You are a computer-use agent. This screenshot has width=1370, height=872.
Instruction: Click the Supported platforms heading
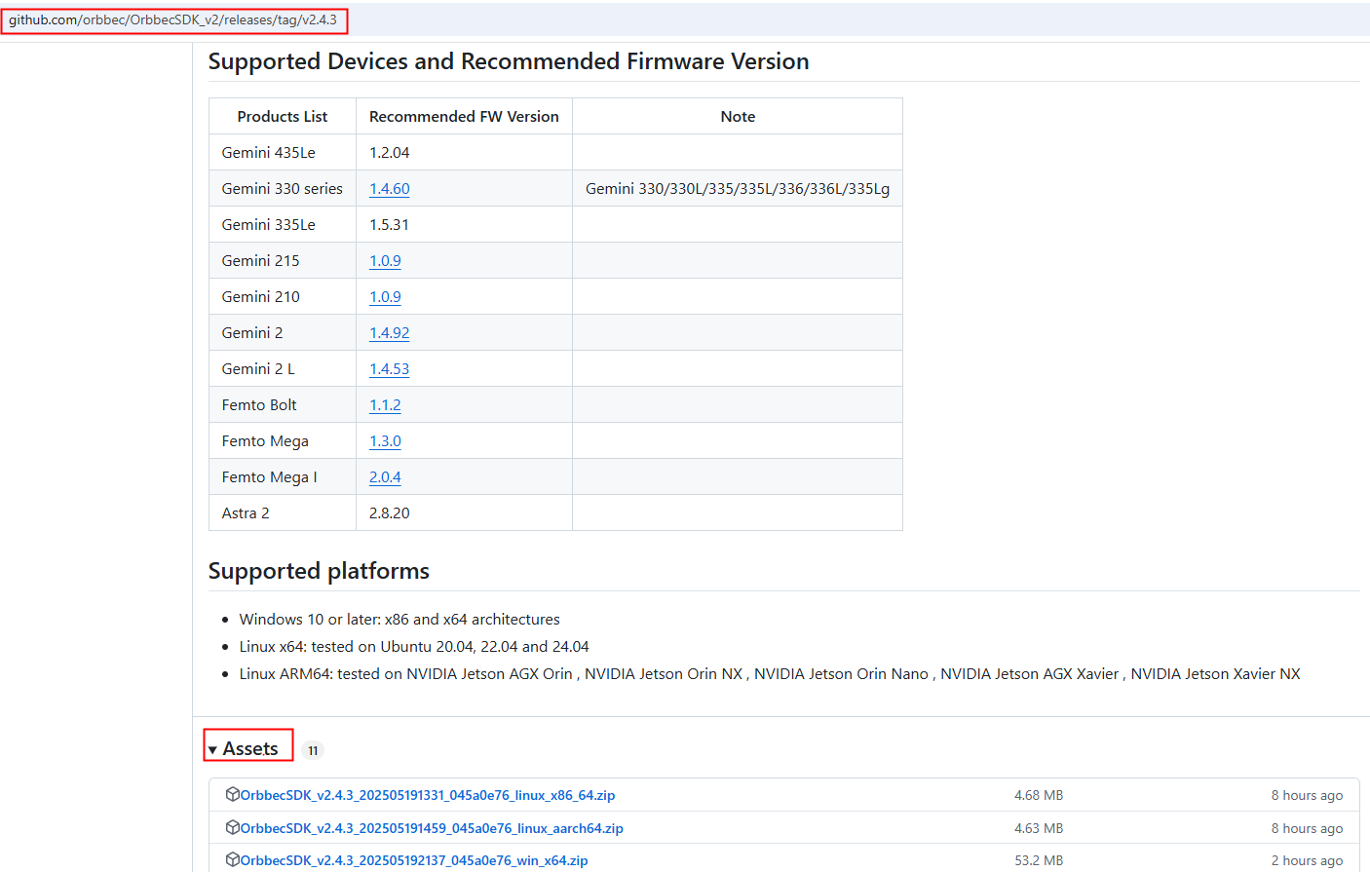point(319,571)
